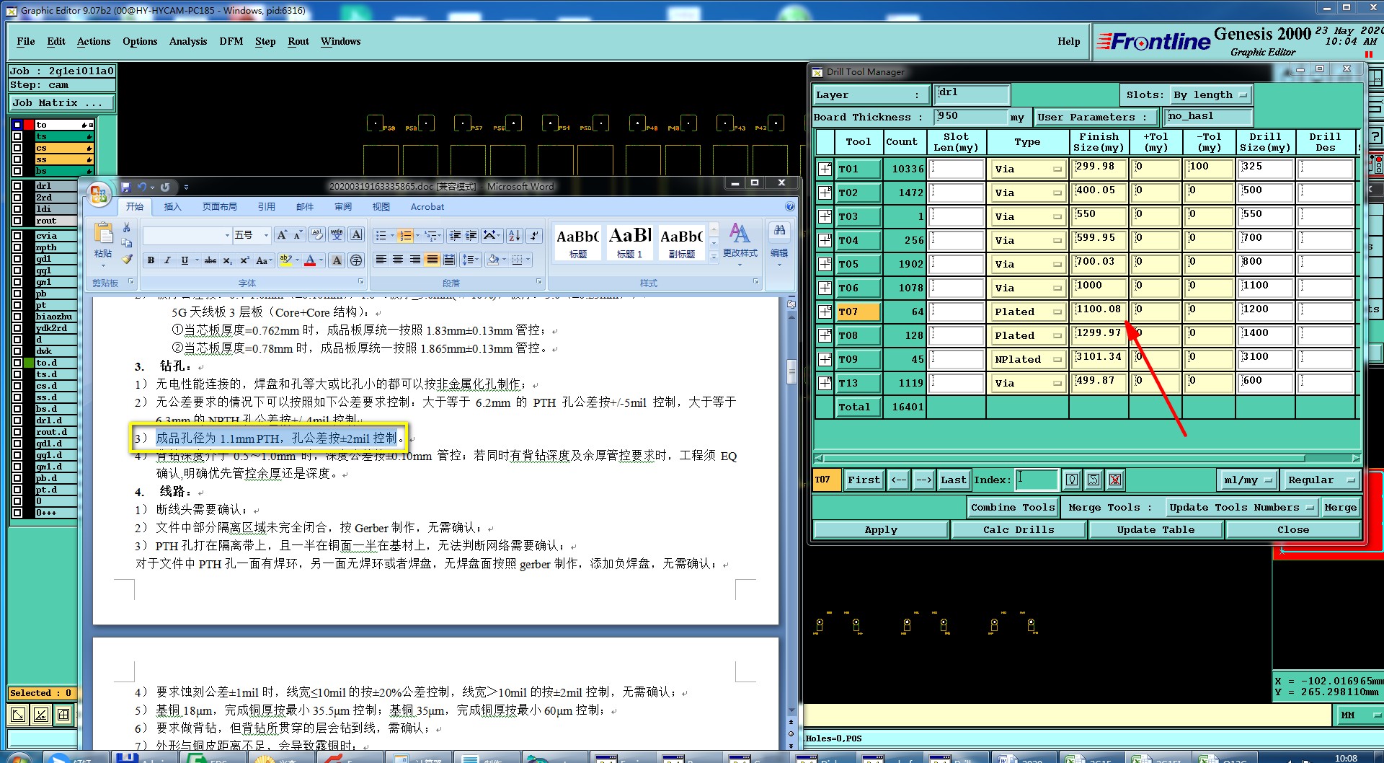This screenshot has height=763, width=1384.
Task: Click the Office orb button in Word
Action: [x=98, y=194]
